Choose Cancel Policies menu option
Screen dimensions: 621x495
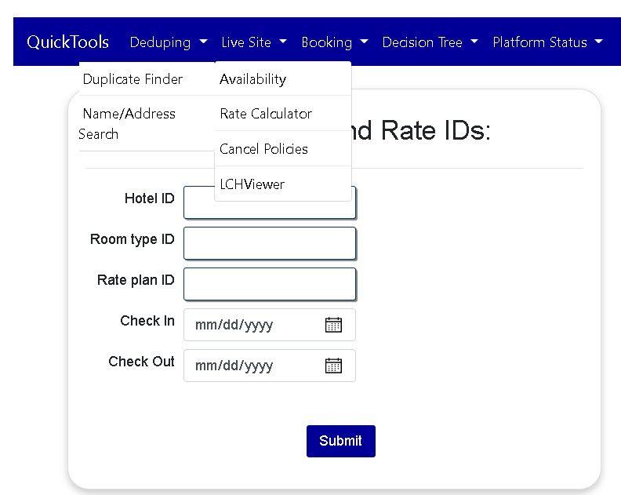(x=263, y=149)
